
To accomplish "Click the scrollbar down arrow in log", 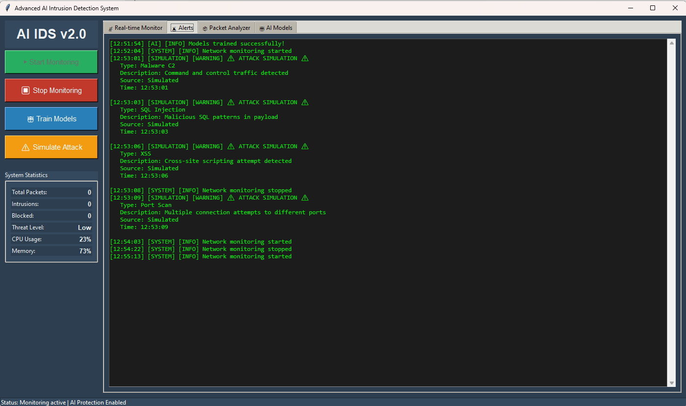I will [671, 383].
